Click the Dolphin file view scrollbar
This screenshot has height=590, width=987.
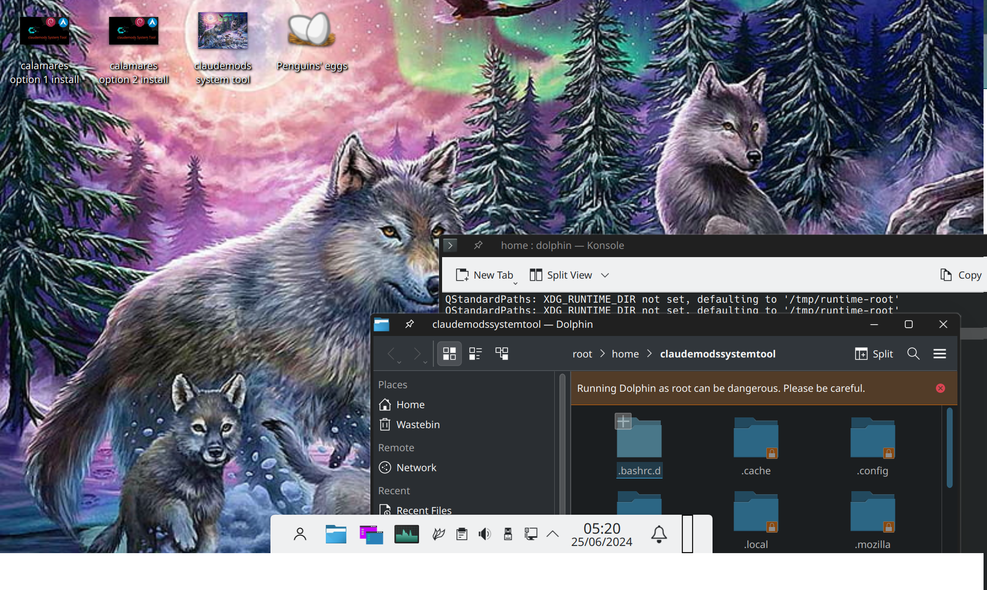(x=950, y=447)
